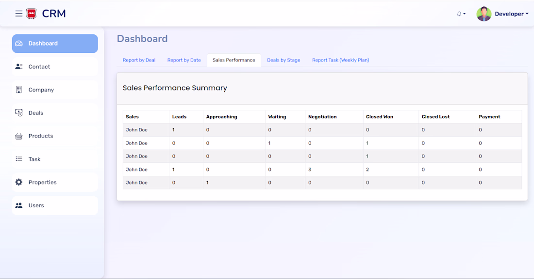Select the Sales Performance tab

(234, 60)
